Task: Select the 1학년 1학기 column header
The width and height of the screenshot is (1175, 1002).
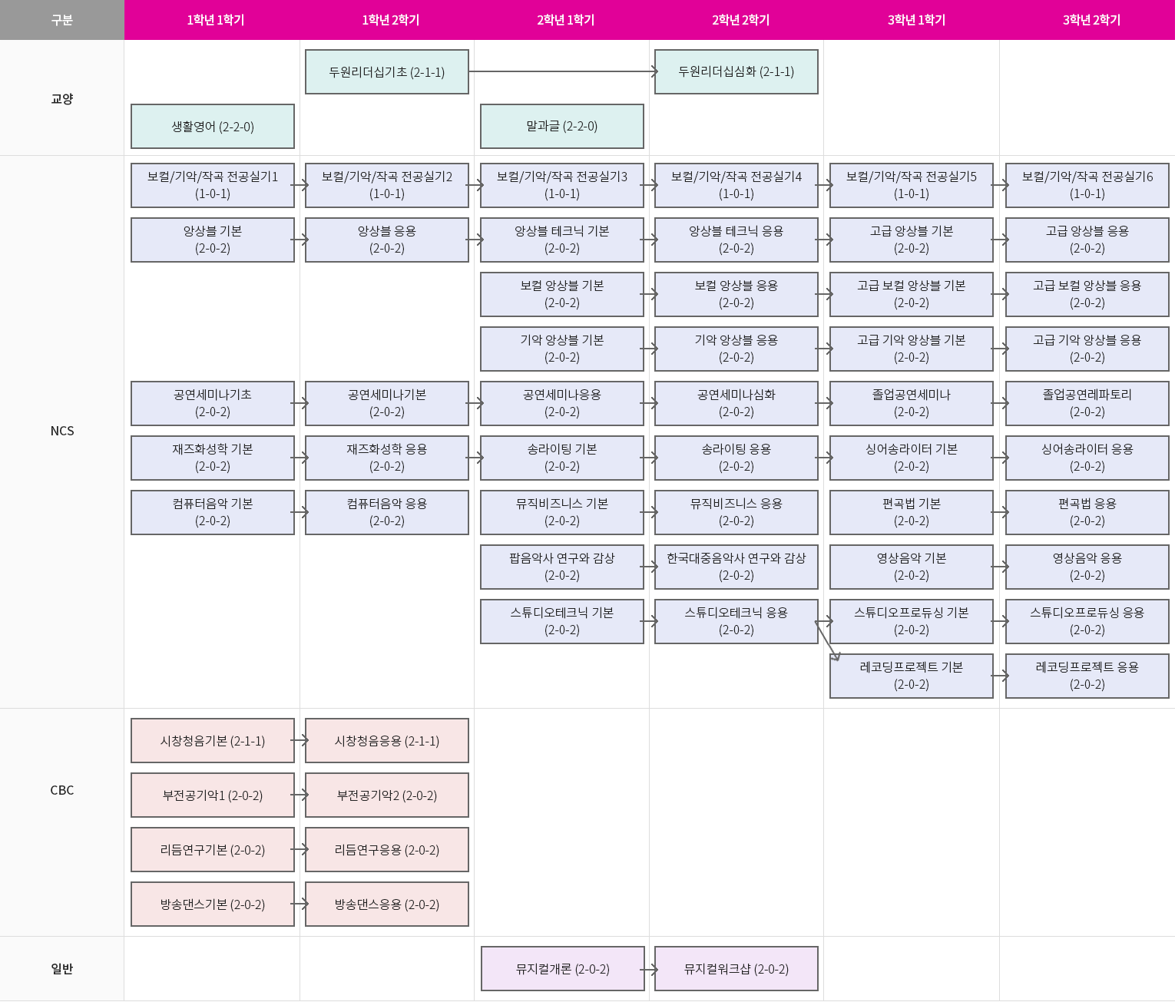Action: [216, 20]
